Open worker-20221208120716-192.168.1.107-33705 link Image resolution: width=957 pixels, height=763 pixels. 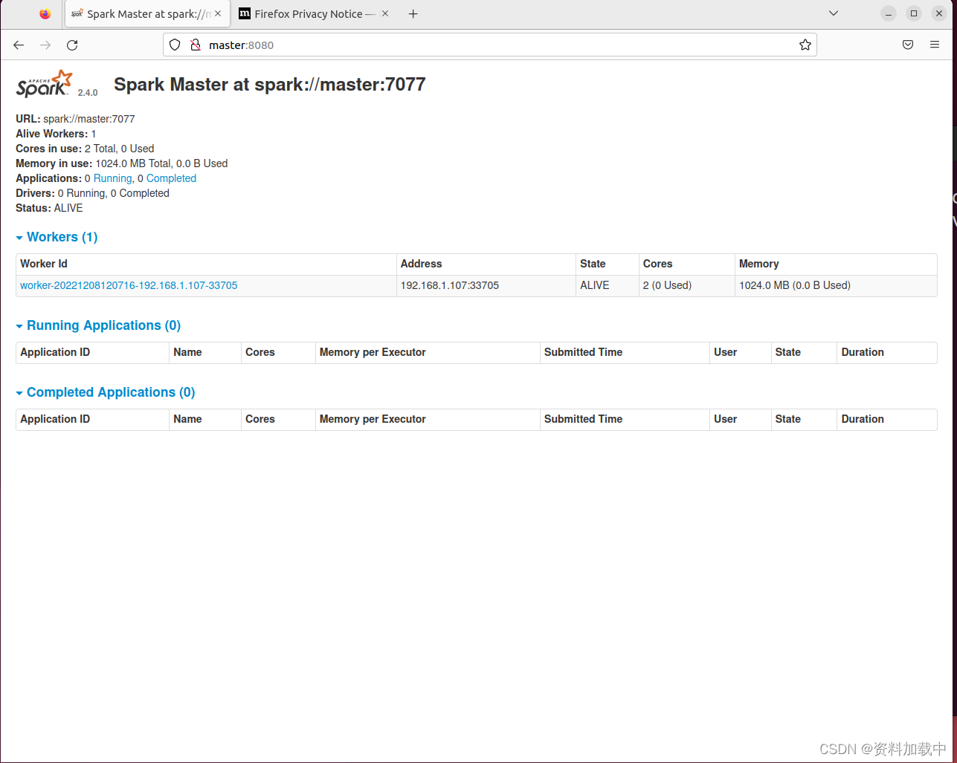[129, 285]
